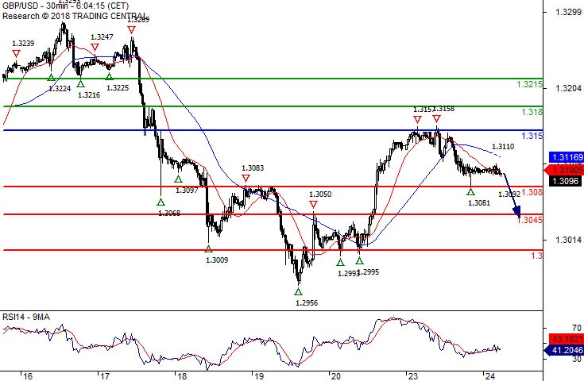Click the red down-triangle marker under 1.3158
This screenshot has height=381, width=584.
pyautogui.click(x=436, y=119)
